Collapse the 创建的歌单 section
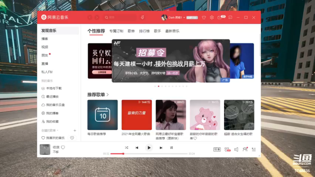This screenshot has height=177, width=315. [50, 131]
